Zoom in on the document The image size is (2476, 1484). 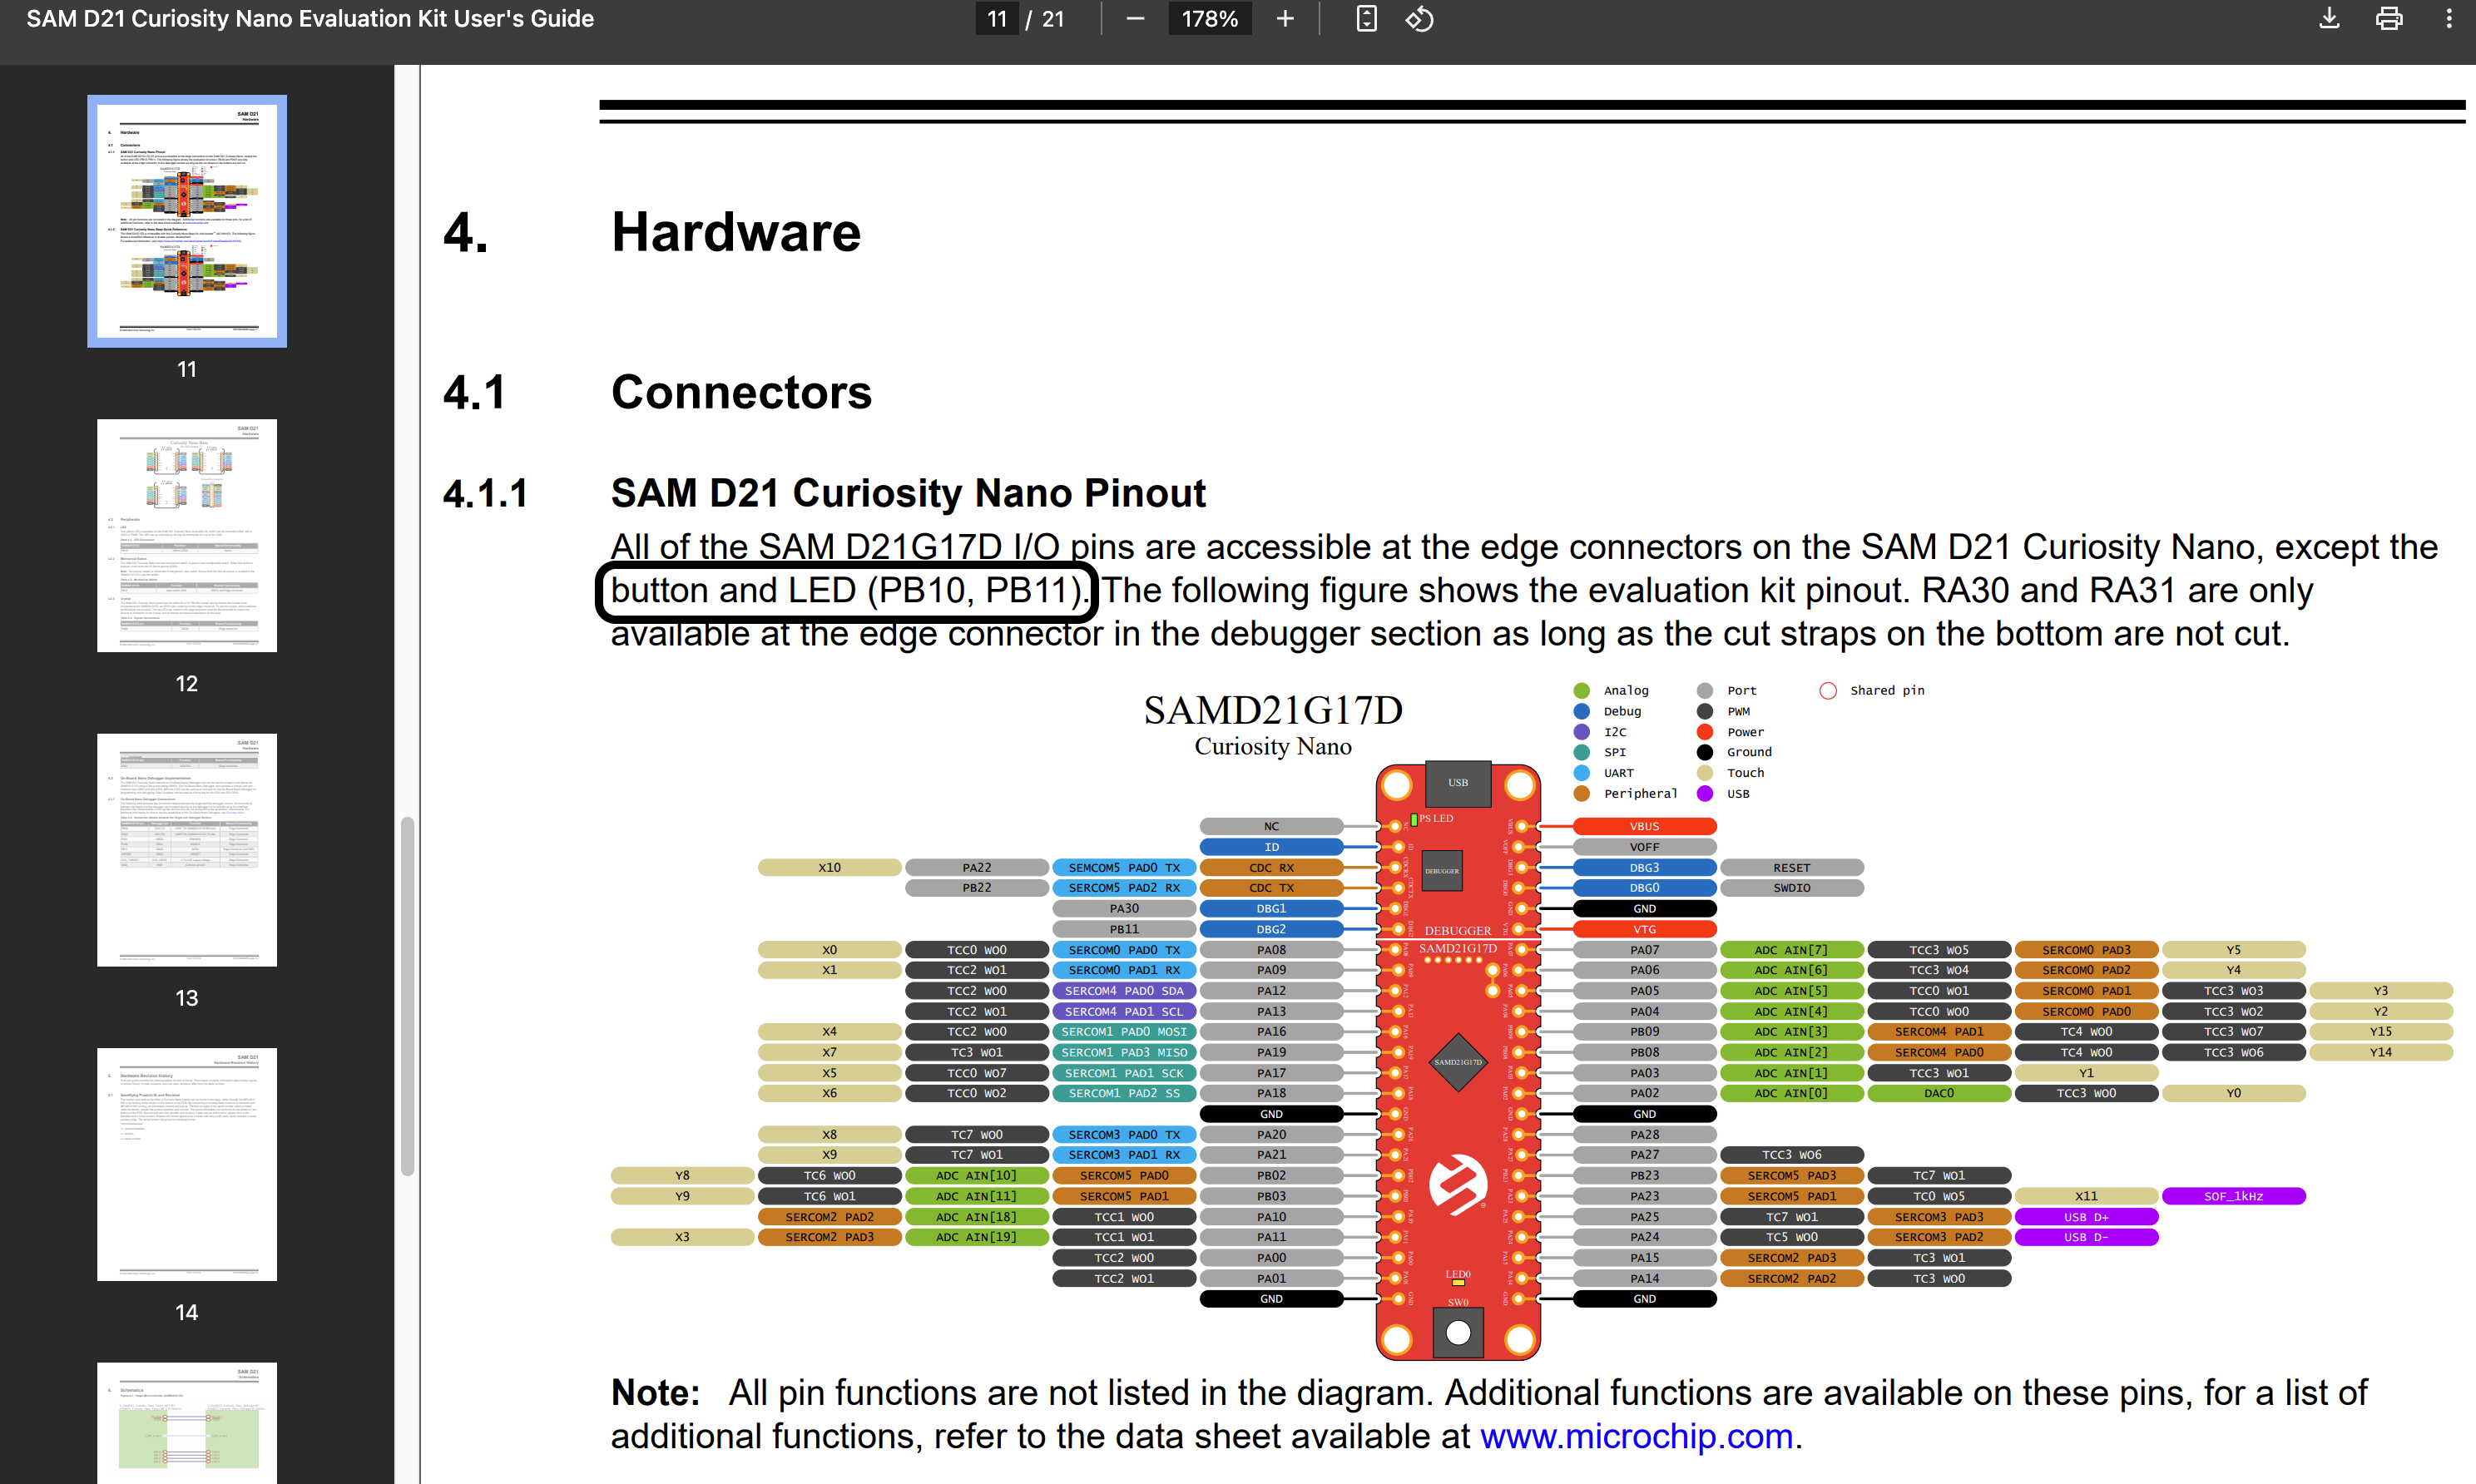pyautogui.click(x=1284, y=18)
